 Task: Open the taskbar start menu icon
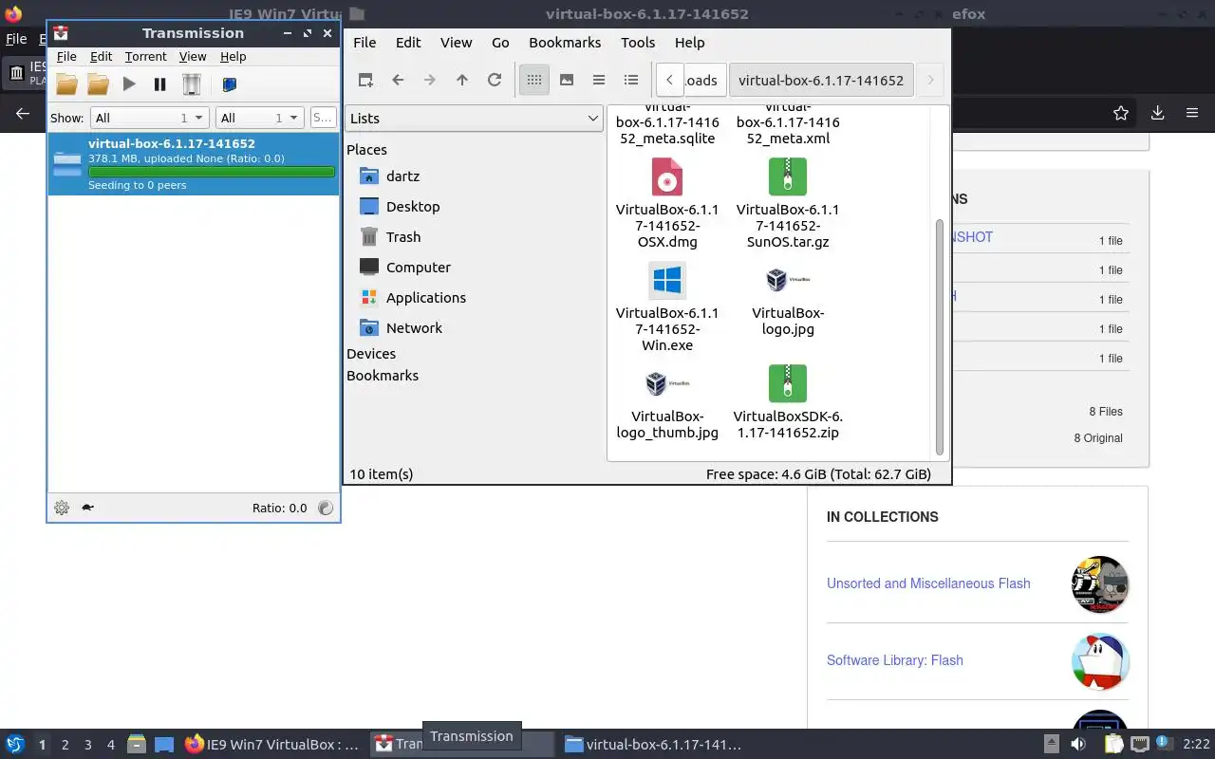15,745
